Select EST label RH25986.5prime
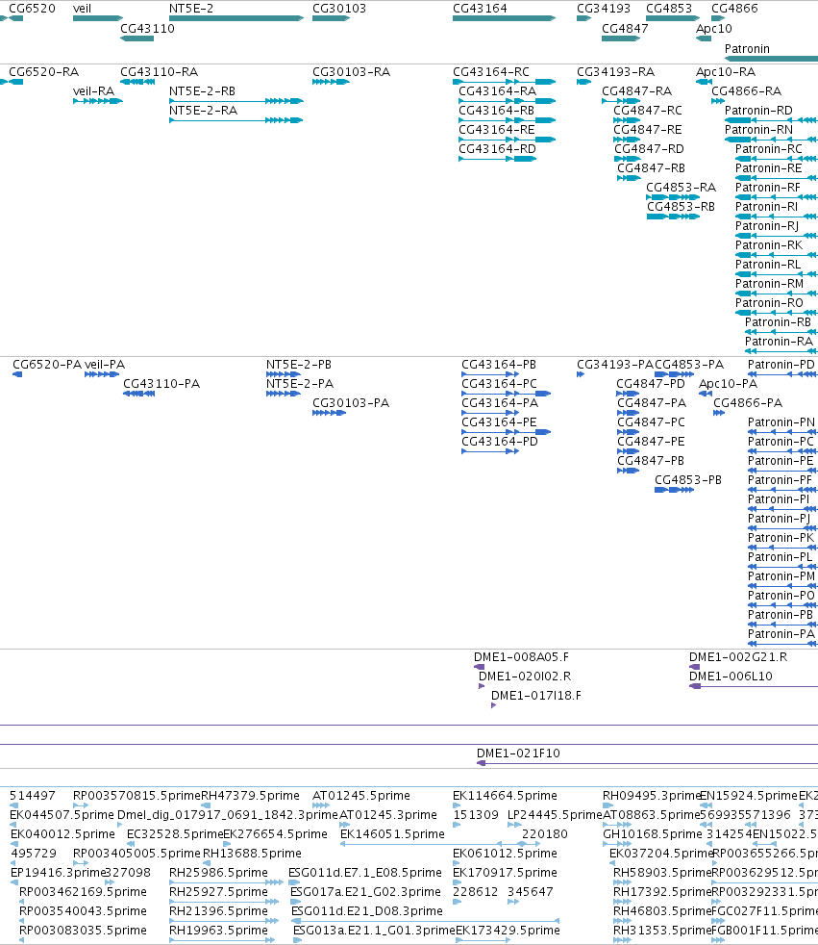This screenshot has width=818, height=945. click(218, 873)
